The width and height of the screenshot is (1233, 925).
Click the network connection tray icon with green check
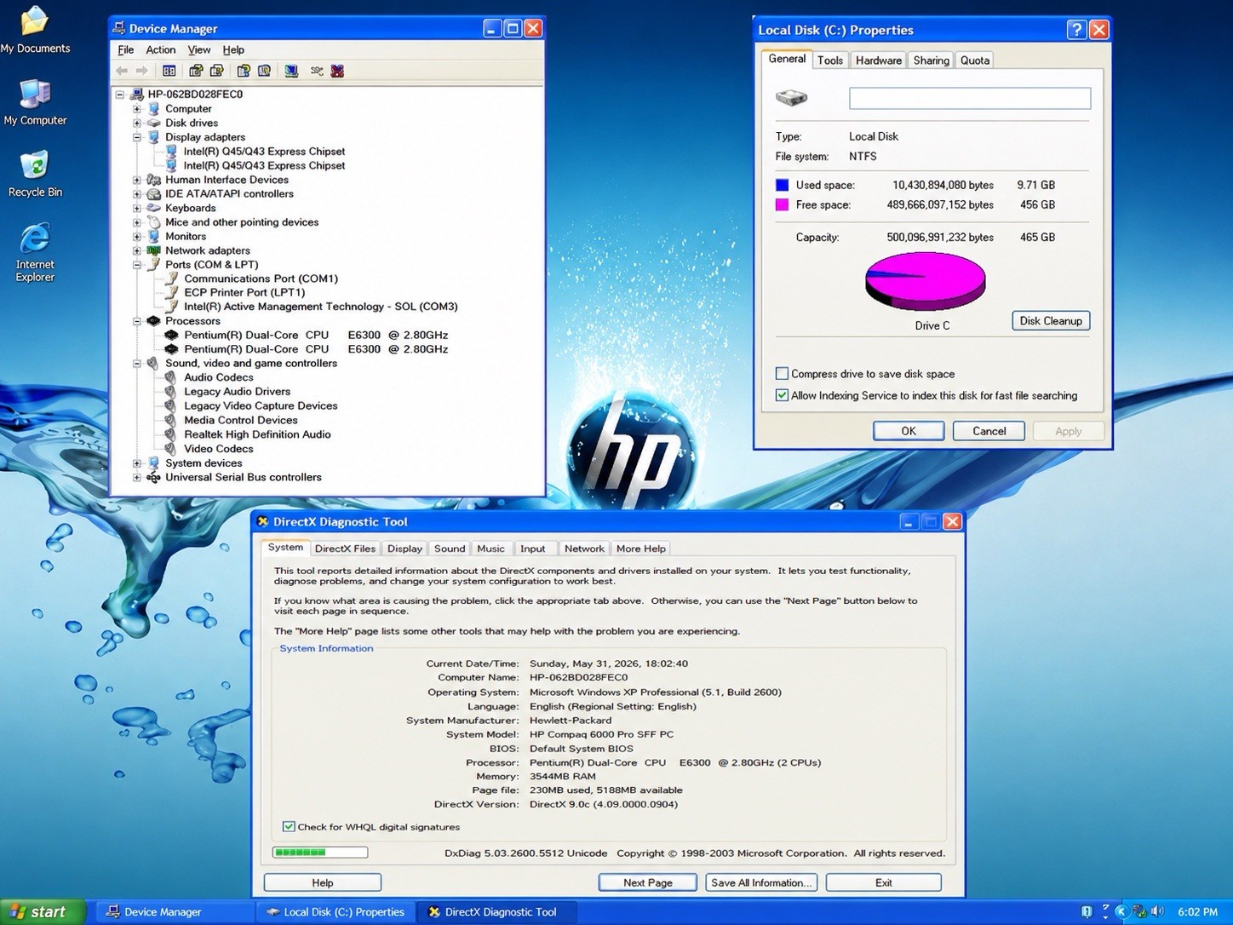[1139, 911]
